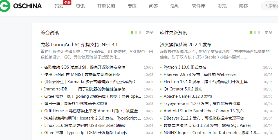Open skyeye-report 1.2.0 发布 article

point(202,104)
